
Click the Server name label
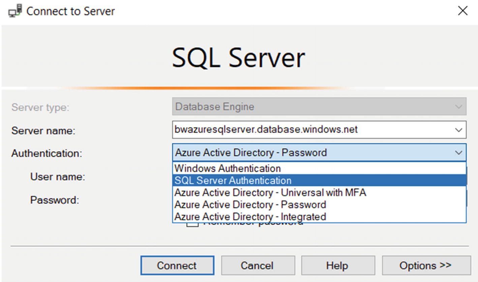click(43, 131)
